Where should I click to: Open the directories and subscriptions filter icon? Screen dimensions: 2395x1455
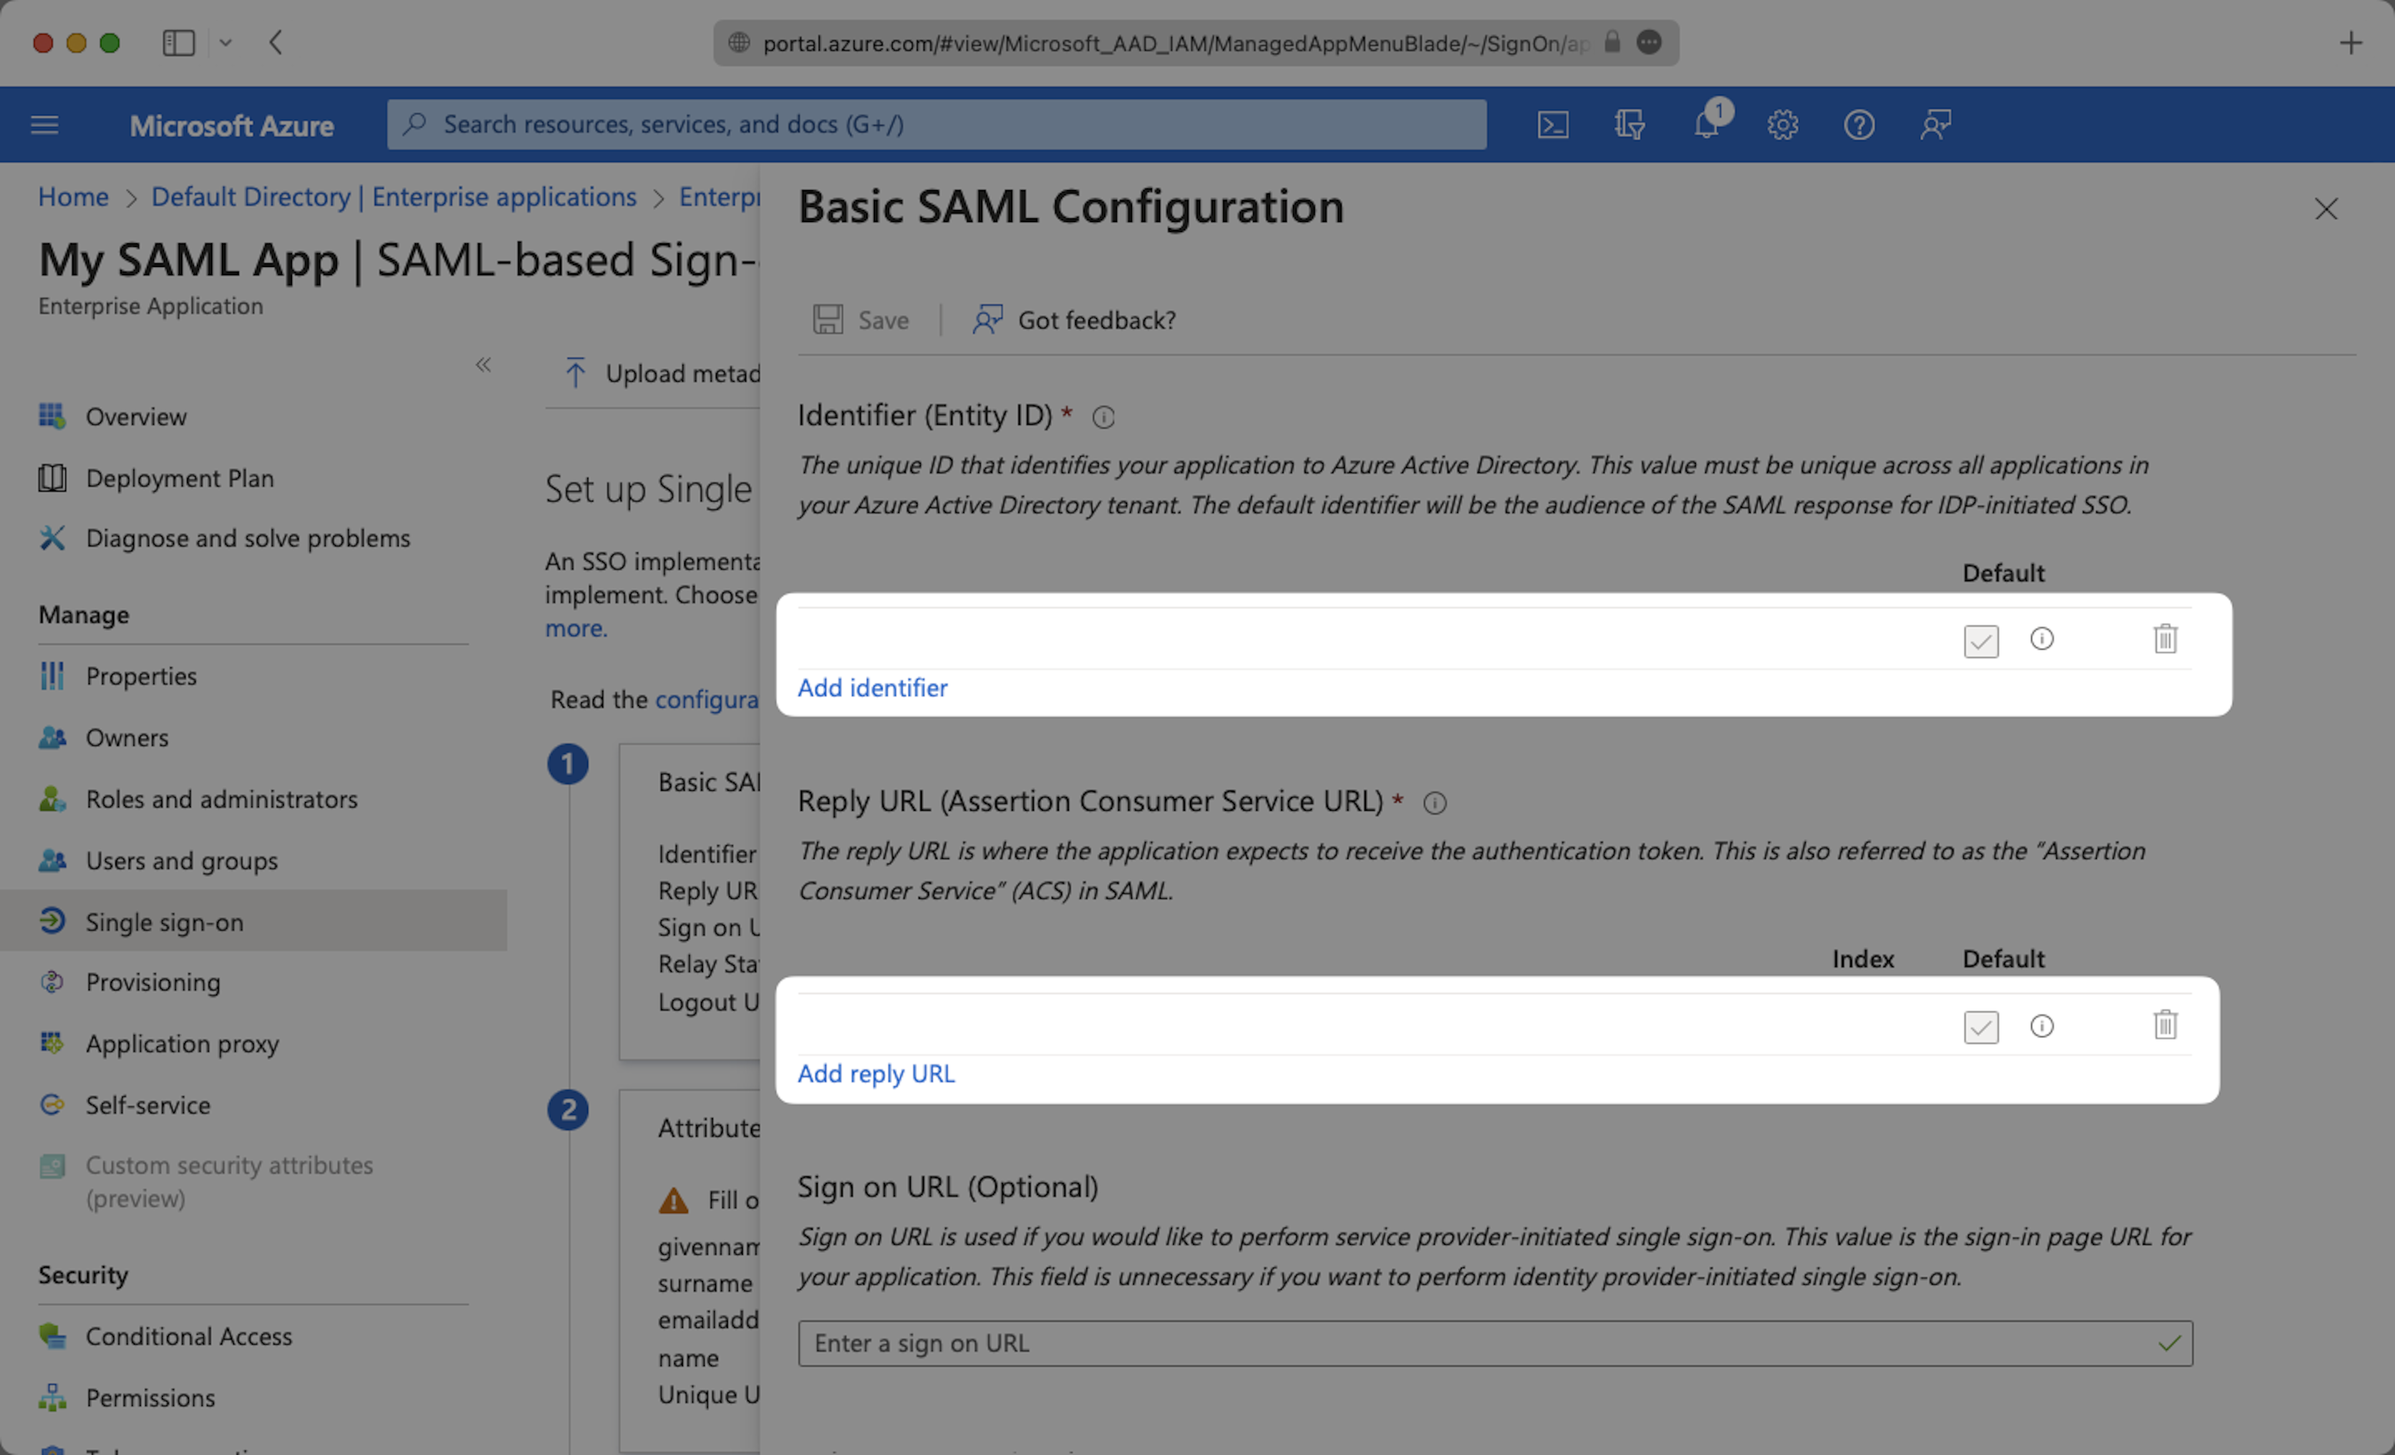coord(1629,124)
